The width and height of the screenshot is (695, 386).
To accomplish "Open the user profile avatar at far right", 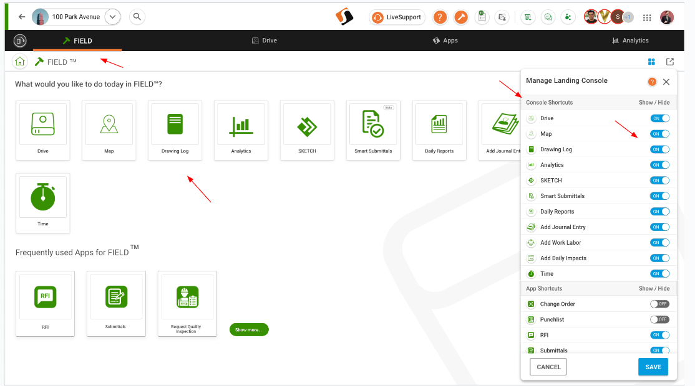I will (x=667, y=17).
